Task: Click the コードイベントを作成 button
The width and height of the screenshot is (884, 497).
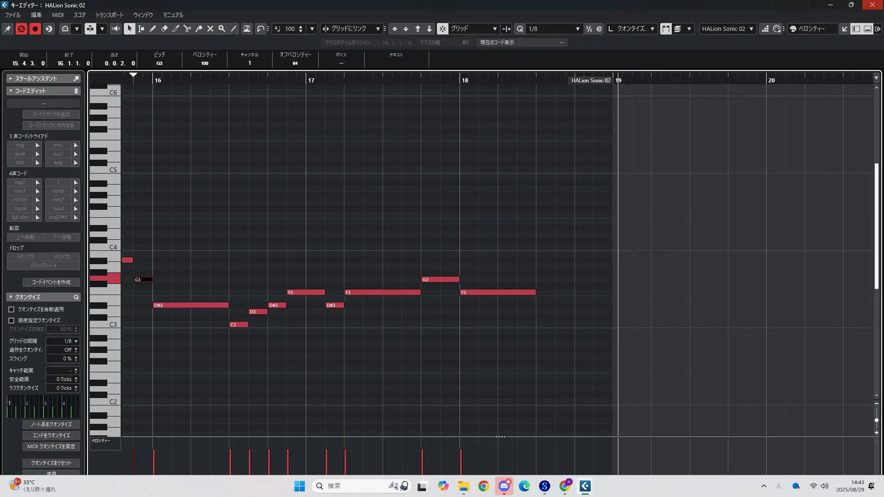Action: click(51, 282)
